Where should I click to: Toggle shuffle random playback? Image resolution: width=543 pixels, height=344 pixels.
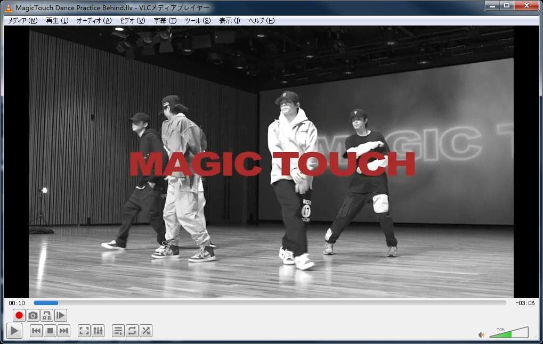pos(146,331)
